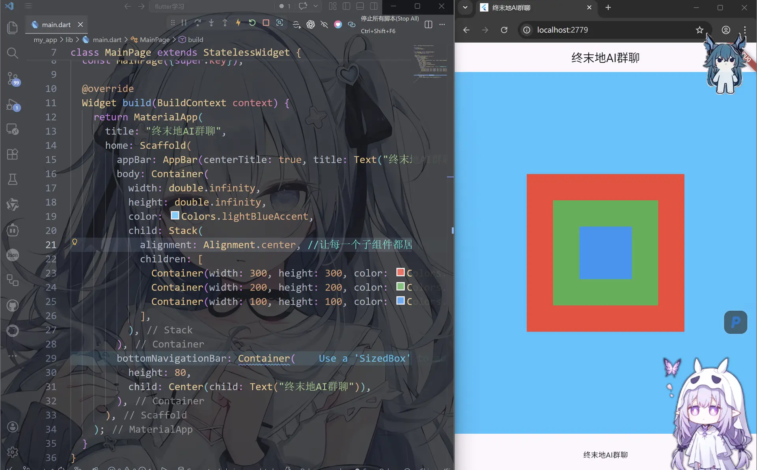The width and height of the screenshot is (757, 470).
Task: Split the editor to the right
Action: [429, 24]
